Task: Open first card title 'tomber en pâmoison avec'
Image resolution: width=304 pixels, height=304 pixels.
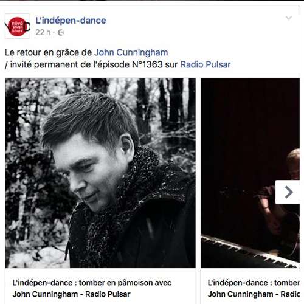Action: 92,283
